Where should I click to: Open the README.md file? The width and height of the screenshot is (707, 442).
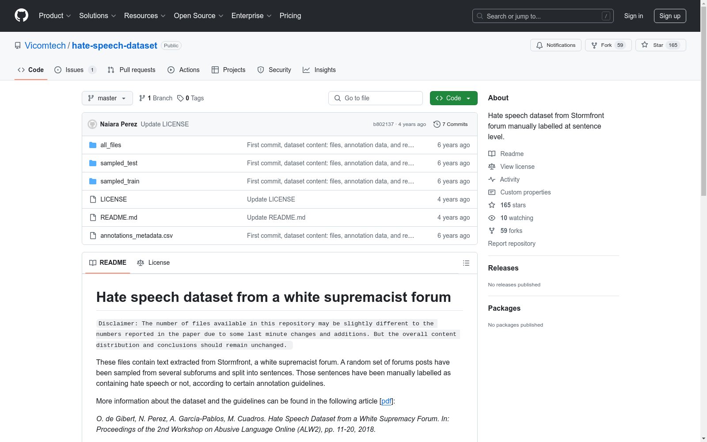[x=119, y=217]
